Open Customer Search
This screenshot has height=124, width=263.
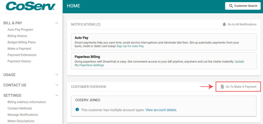pos(243,6)
